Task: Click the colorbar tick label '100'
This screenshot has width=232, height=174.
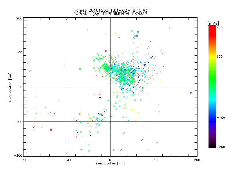Action: point(220,57)
